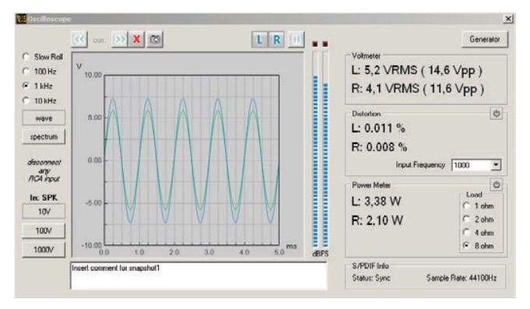Click the R power reading 2,10 W
The width and height of the screenshot is (530, 309).
[x=377, y=220]
